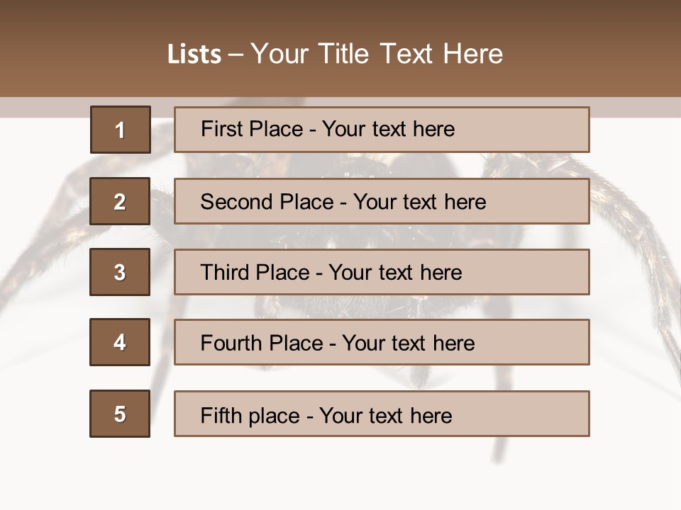Click the word "Third" in row three

click(x=225, y=273)
